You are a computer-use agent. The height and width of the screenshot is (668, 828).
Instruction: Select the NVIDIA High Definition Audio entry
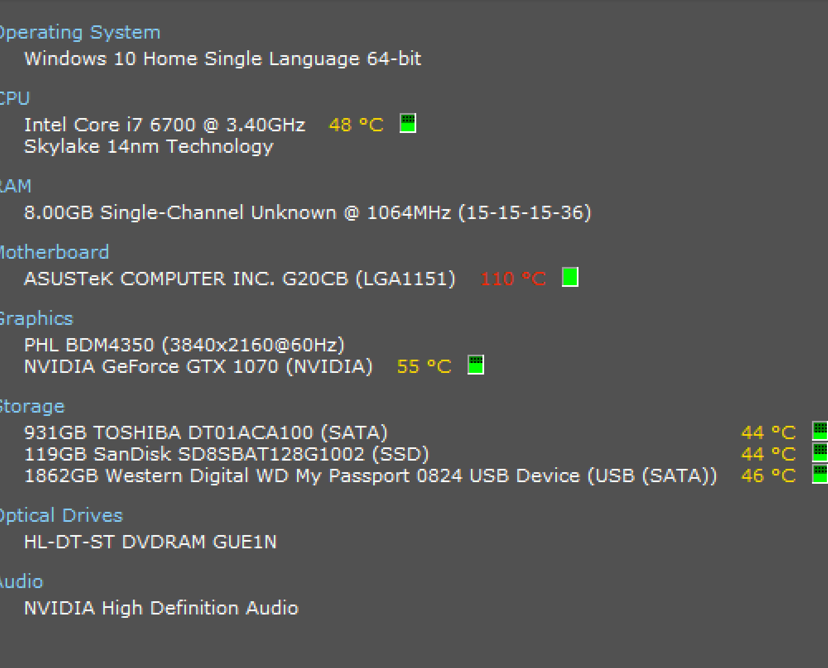point(161,608)
